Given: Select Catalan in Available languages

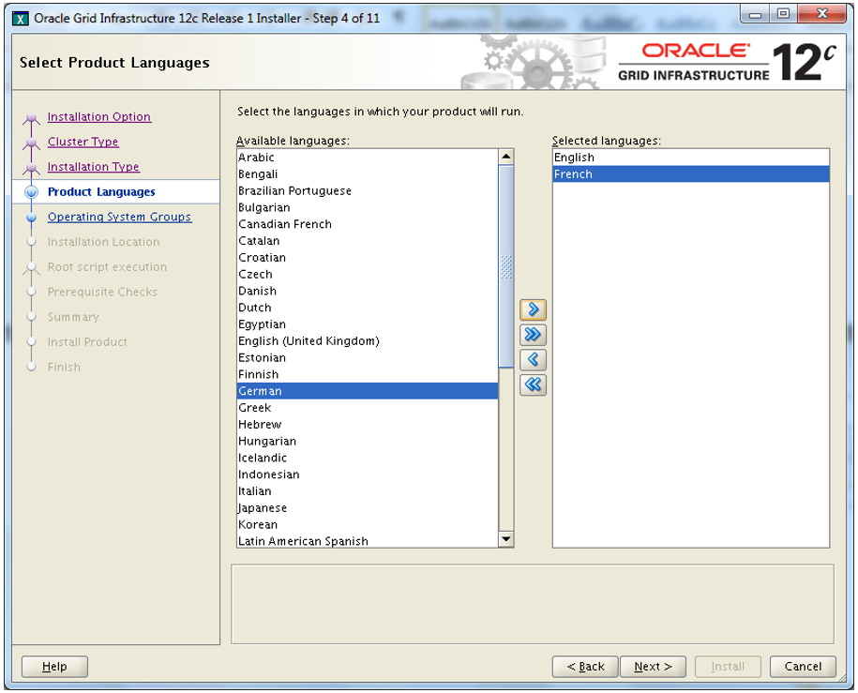Looking at the screenshot, I should pyautogui.click(x=368, y=241).
